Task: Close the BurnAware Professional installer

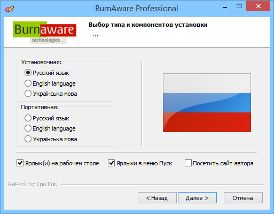Action: point(259,6)
